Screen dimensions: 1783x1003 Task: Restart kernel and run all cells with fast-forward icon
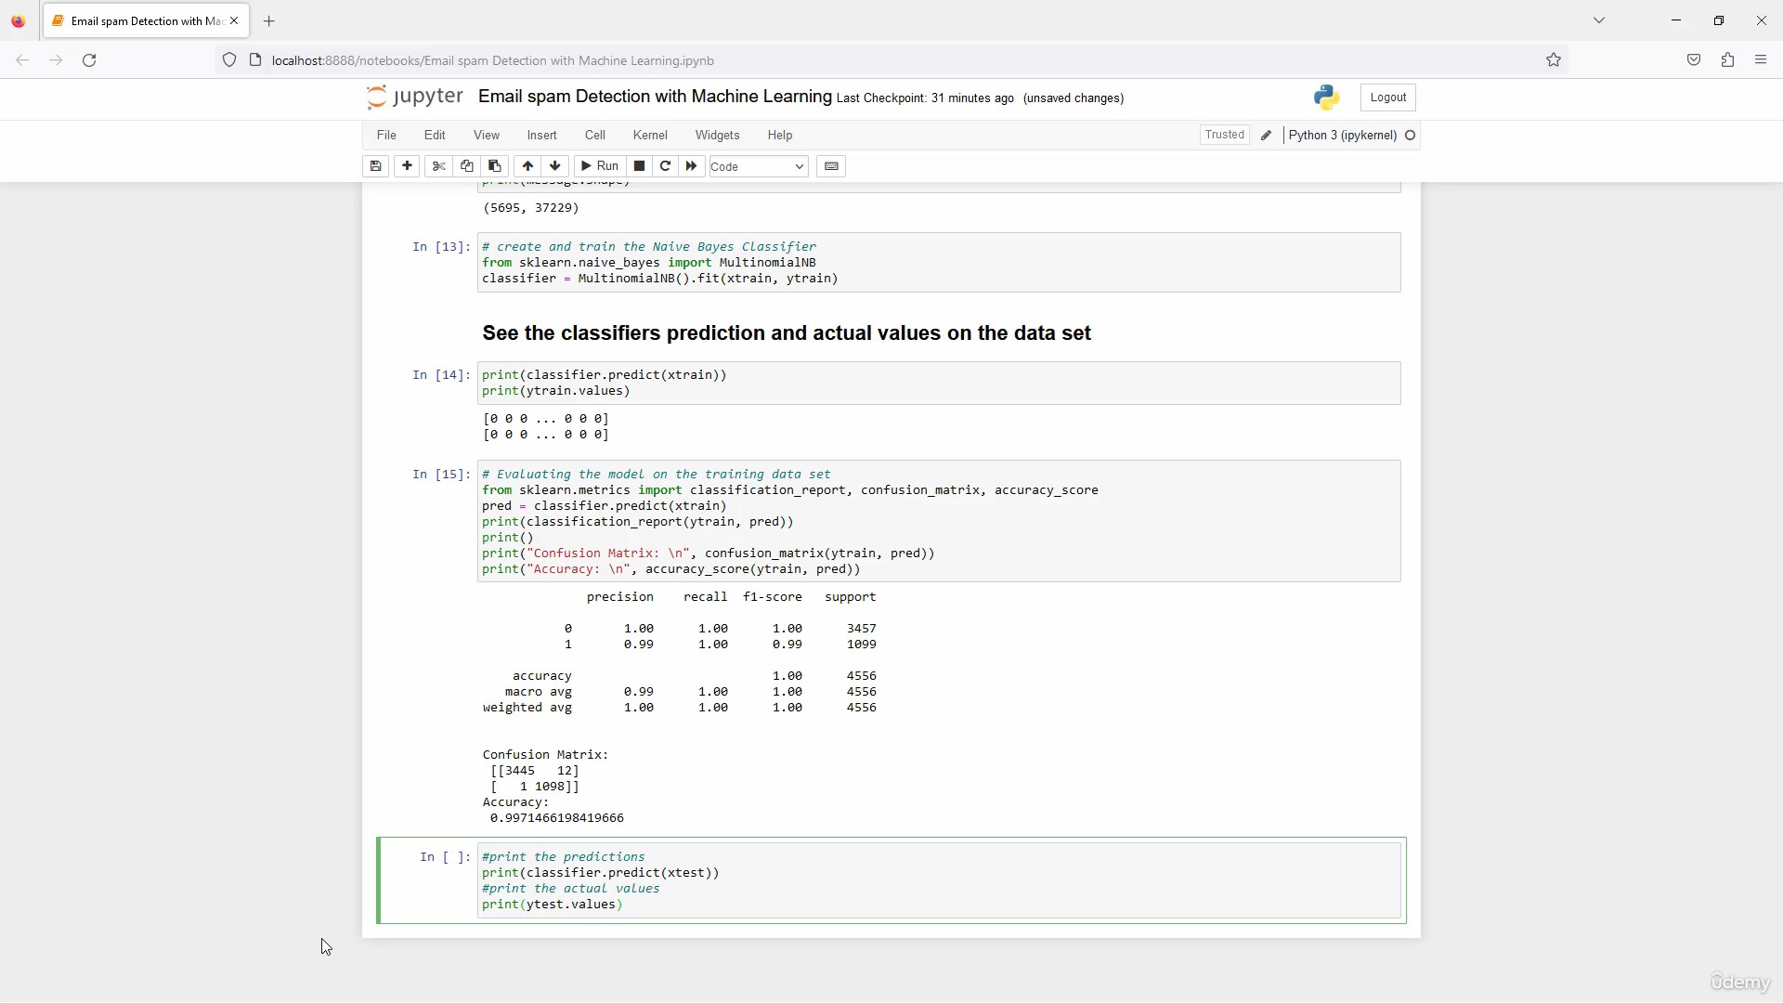[691, 166]
